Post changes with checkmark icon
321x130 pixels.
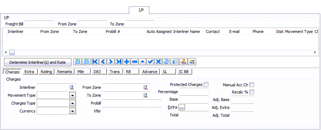click(x=150, y=62)
